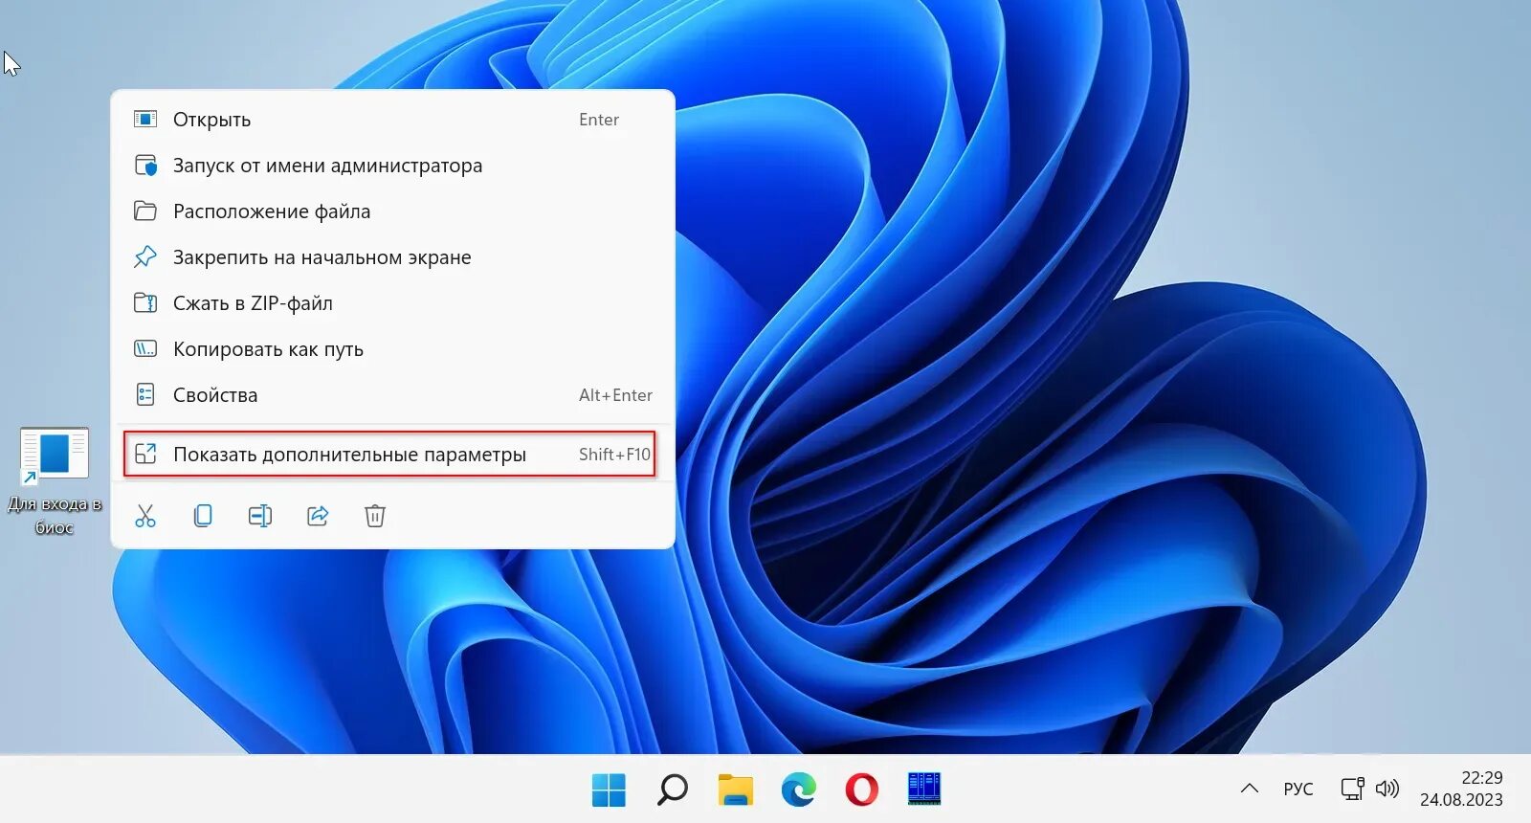Open clock showing 22:29 24.08.2023
The width and height of the screenshot is (1531, 823).
pyautogui.click(x=1461, y=789)
